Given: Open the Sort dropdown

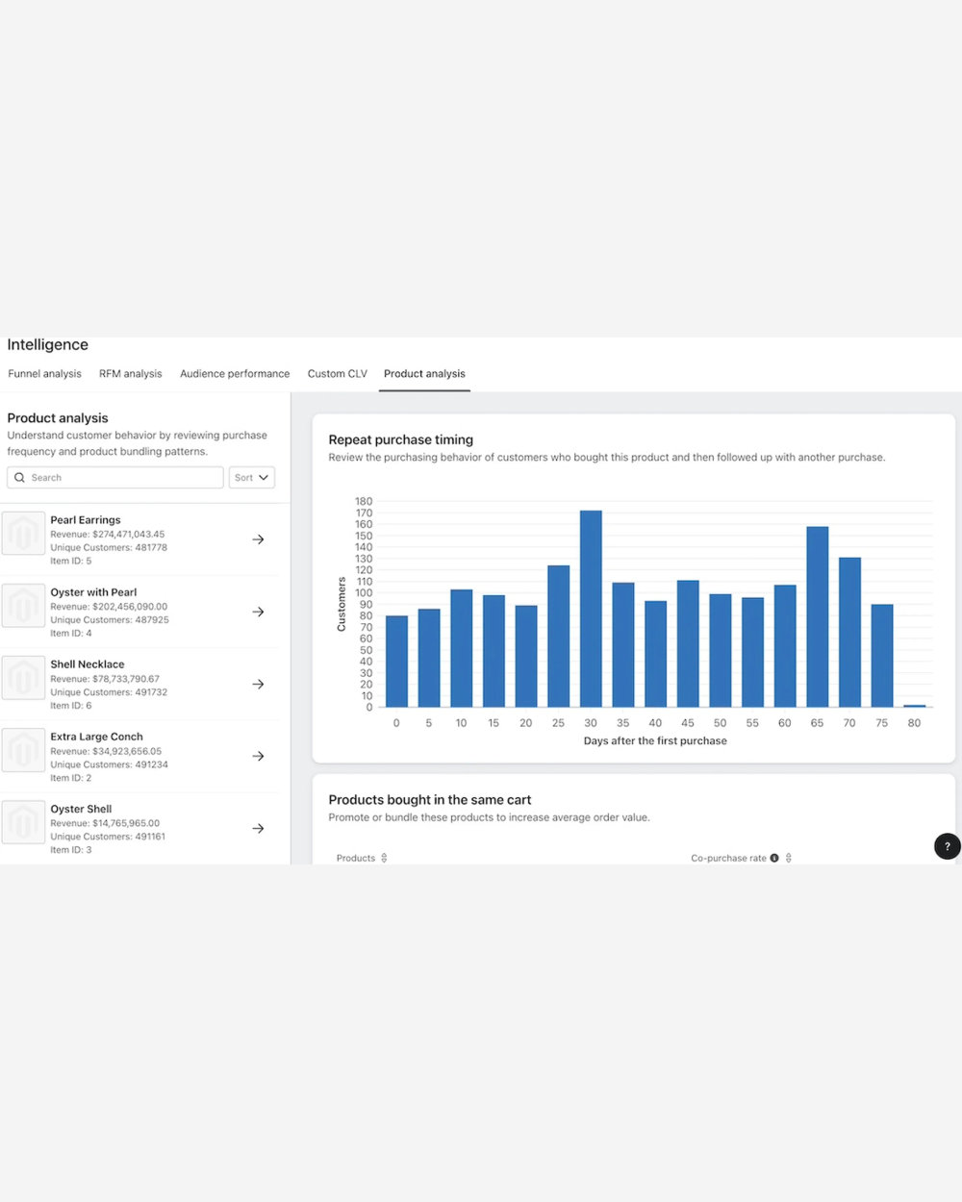Looking at the screenshot, I should 251,477.
